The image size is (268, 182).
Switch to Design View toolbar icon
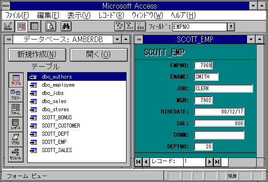click(x=8, y=26)
